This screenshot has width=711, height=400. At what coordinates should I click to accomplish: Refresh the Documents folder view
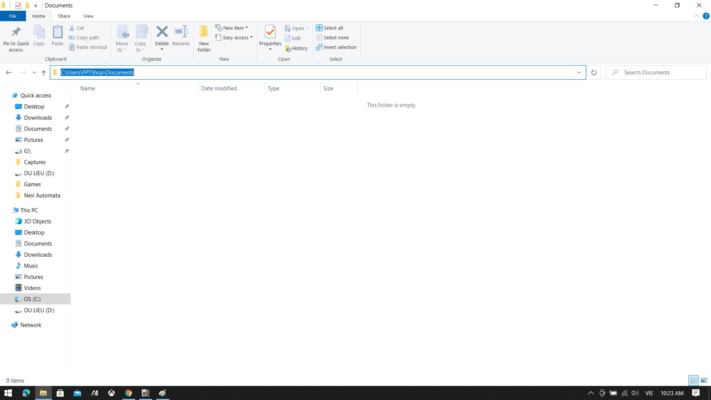coord(594,73)
